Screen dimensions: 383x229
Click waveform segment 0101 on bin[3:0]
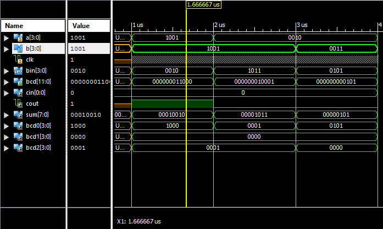pos(336,70)
